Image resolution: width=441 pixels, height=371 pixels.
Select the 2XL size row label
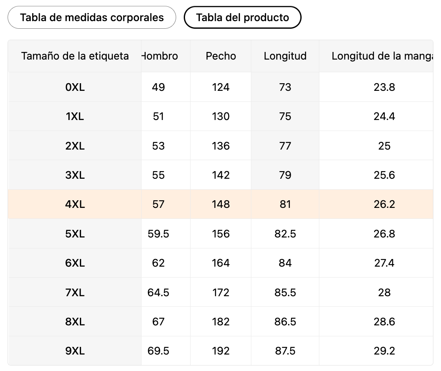(x=75, y=146)
